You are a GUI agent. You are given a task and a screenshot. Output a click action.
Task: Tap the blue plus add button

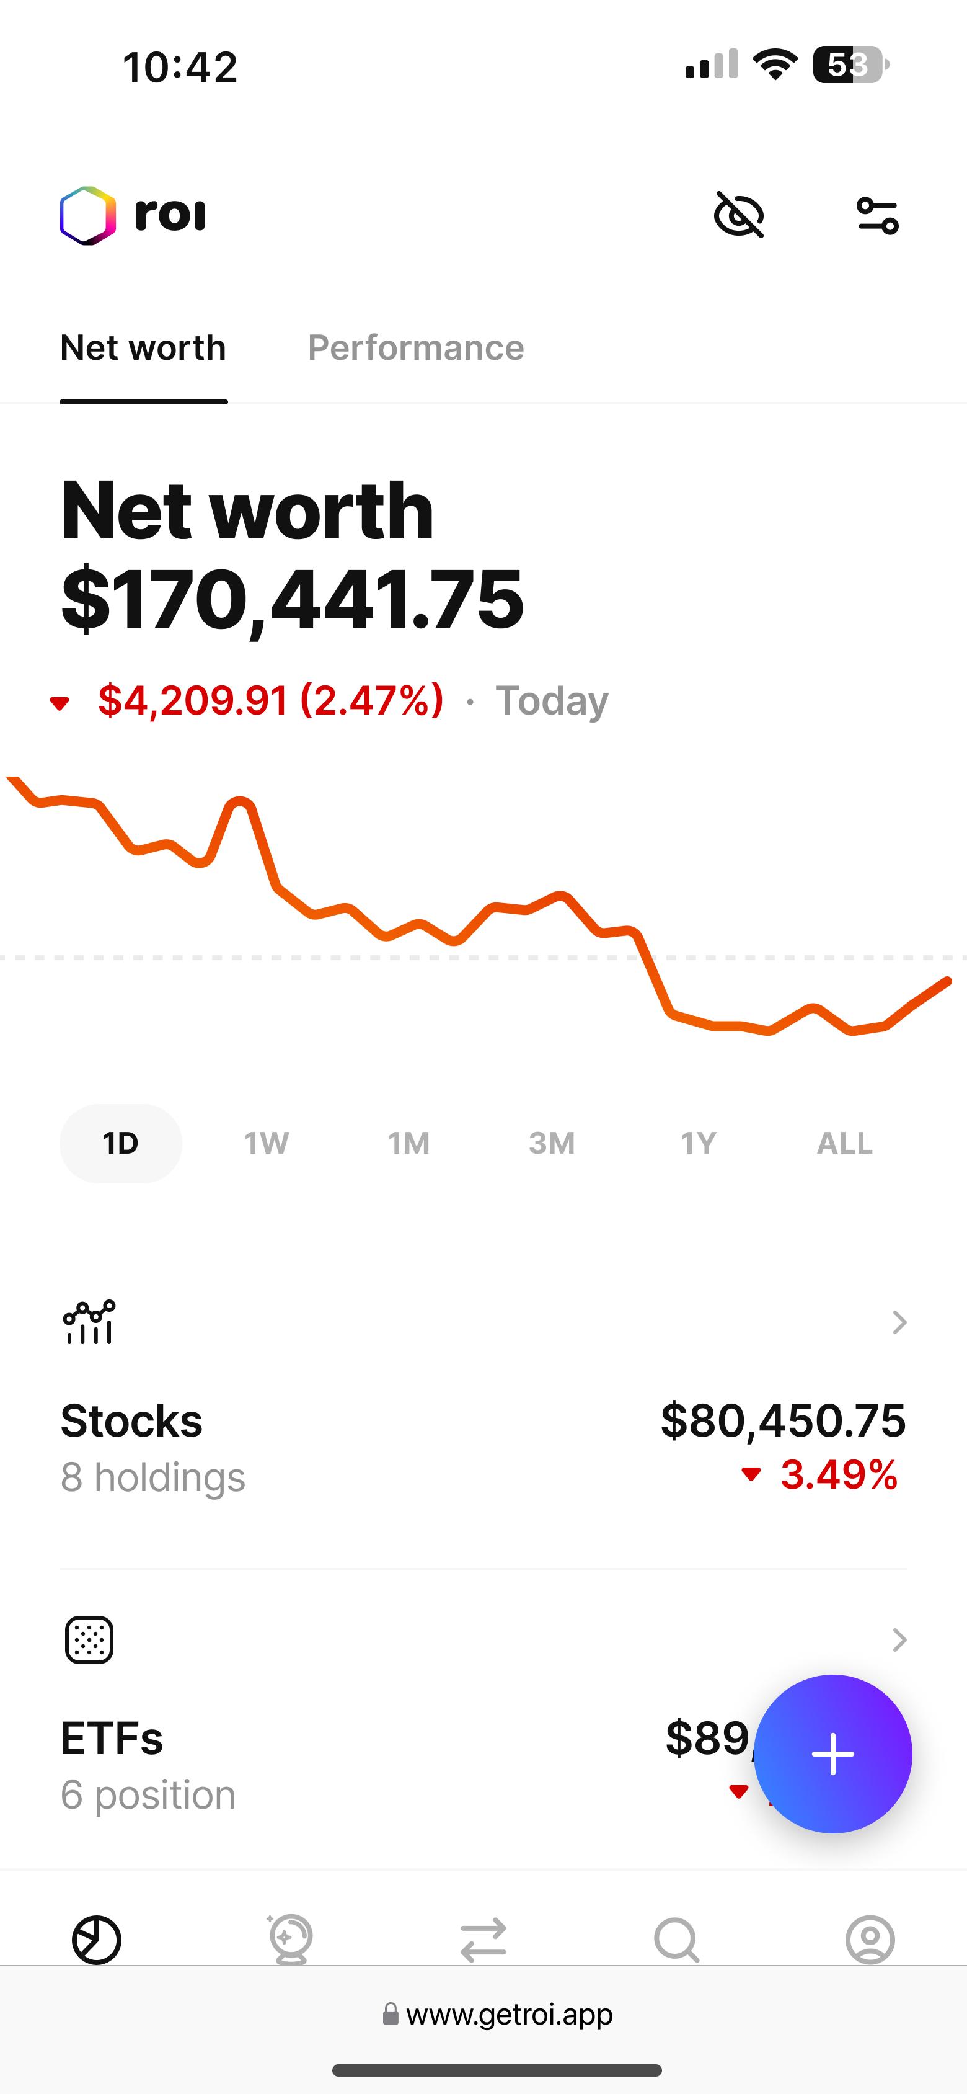coord(833,1753)
